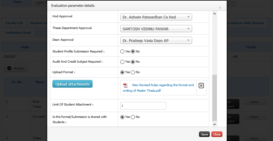Click the Code column header
Screen dimensions: 273x141
pos(25,47)
